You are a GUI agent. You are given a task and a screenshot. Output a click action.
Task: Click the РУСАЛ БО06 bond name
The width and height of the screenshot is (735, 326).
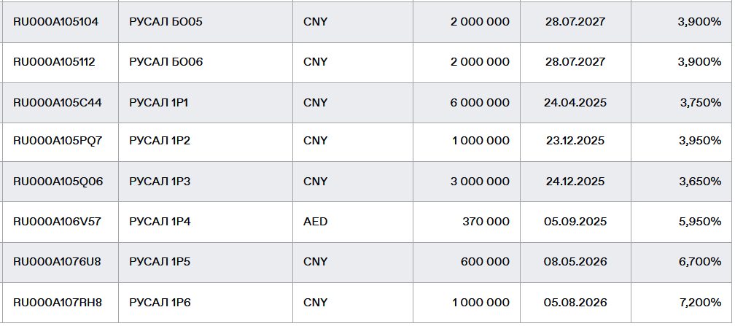(x=166, y=62)
